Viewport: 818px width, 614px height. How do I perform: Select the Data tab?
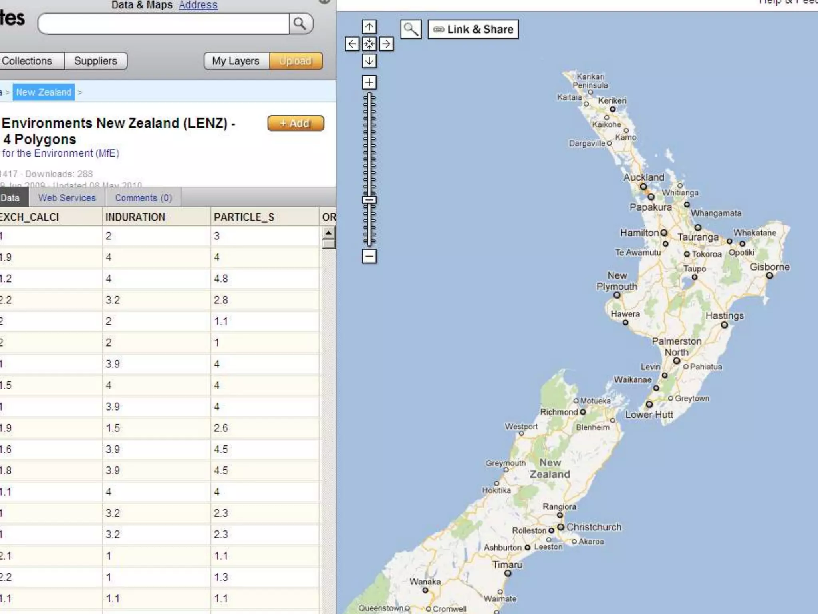pos(10,198)
